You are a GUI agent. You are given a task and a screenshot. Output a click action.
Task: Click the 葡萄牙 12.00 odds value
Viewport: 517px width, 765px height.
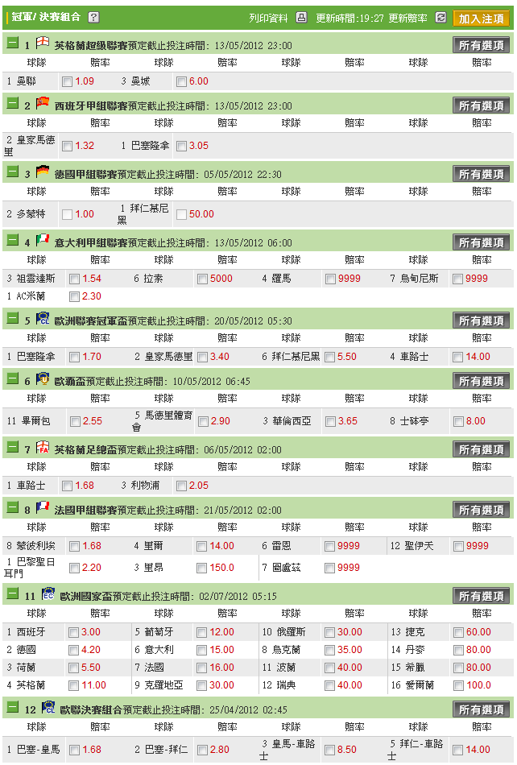click(x=222, y=632)
